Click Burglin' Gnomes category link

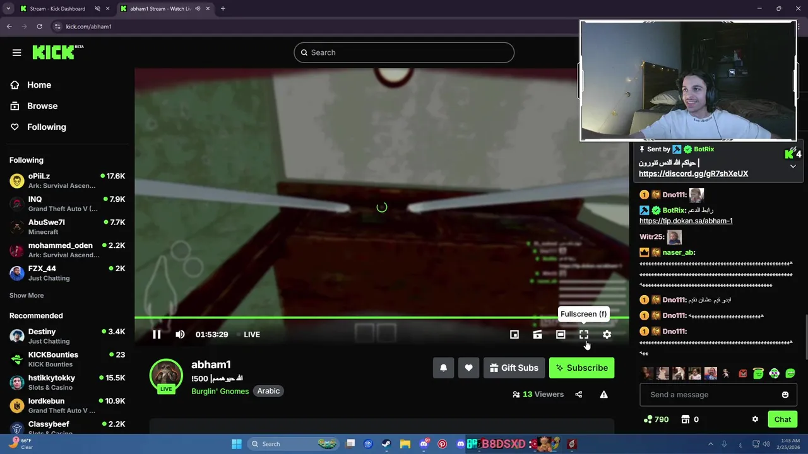220,391
